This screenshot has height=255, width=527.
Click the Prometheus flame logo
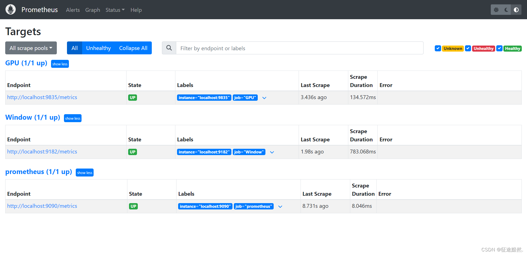pos(10,10)
